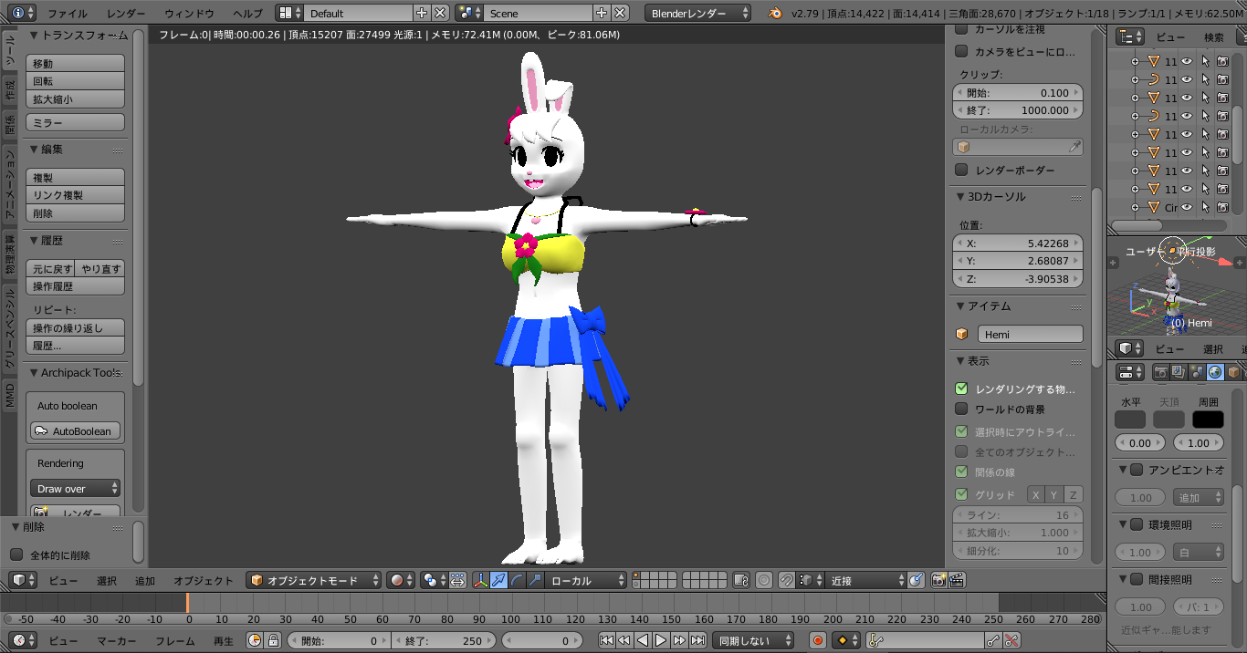Click the Blender logo icon in top bar

(x=775, y=13)
